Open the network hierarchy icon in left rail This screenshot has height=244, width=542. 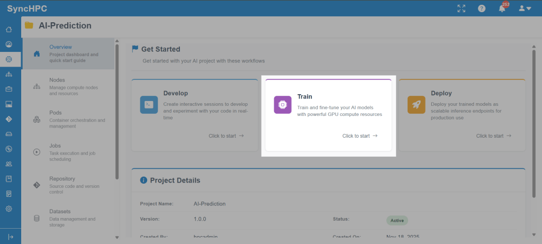click(9, 74)
